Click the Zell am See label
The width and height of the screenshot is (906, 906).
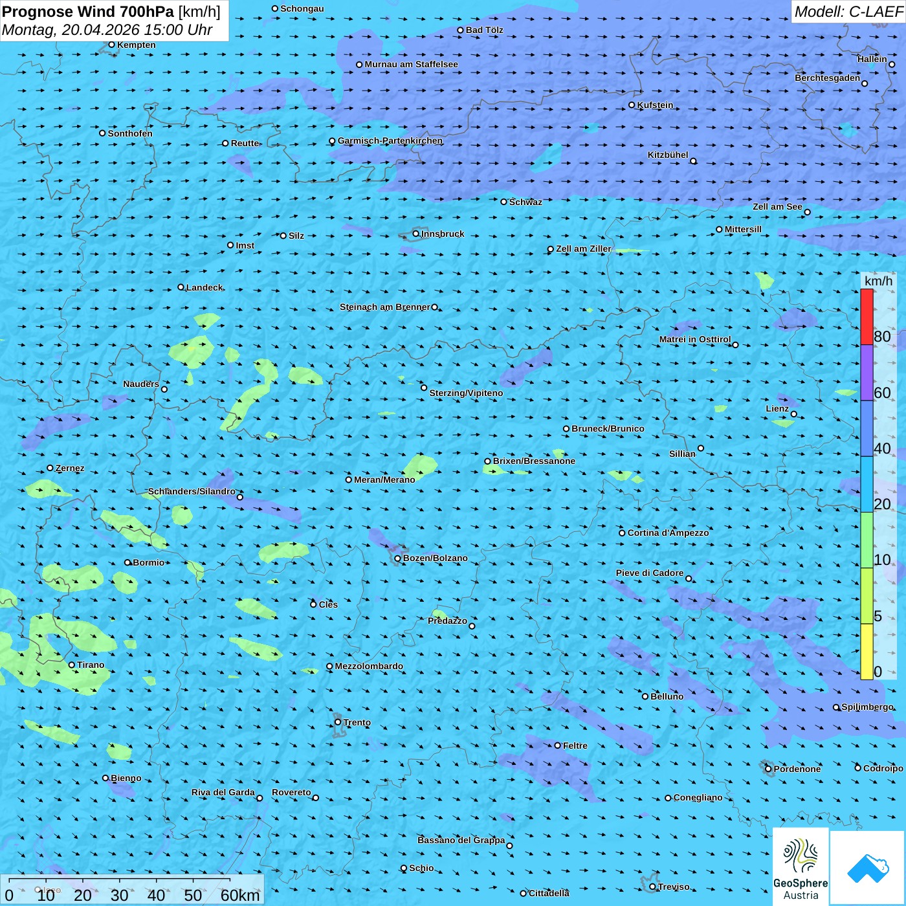coord(777,206)
